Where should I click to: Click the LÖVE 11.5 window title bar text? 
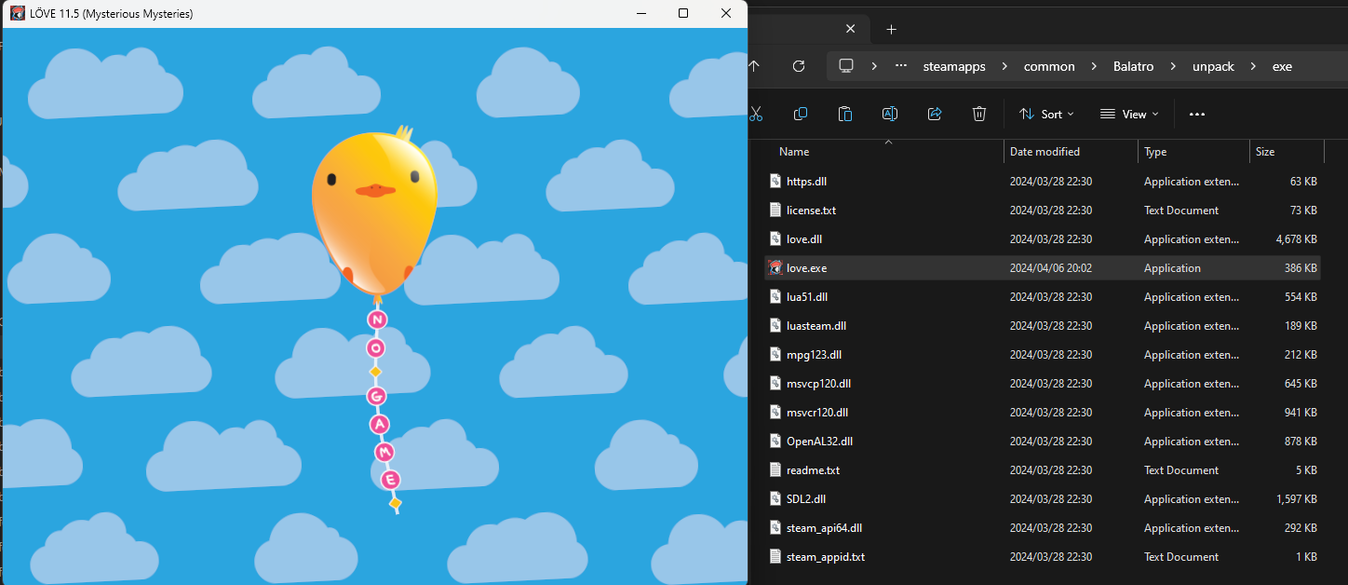(112, 13)
